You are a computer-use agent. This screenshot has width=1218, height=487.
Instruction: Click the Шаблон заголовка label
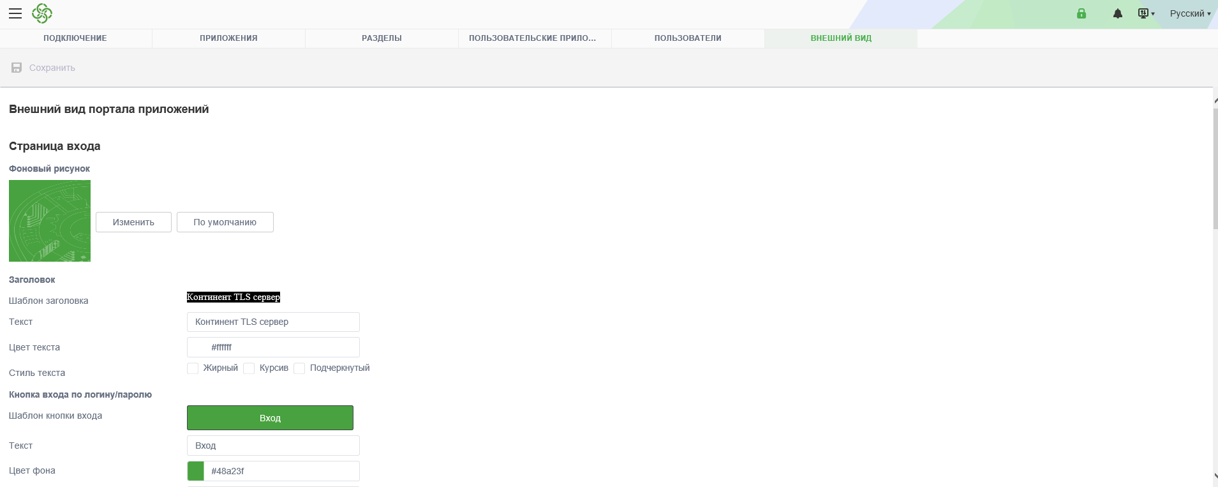point(48,301)
